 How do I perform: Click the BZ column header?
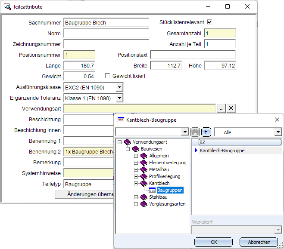[x=240, y=142]
